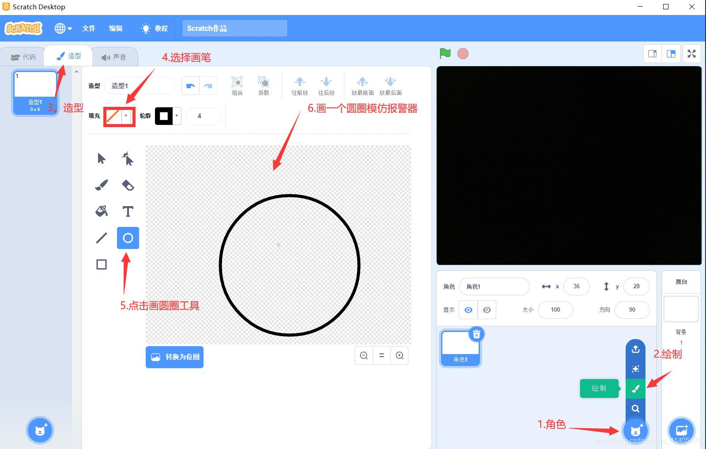
Task: Switch to the 造型 tab
Action: tap(68, 56)
